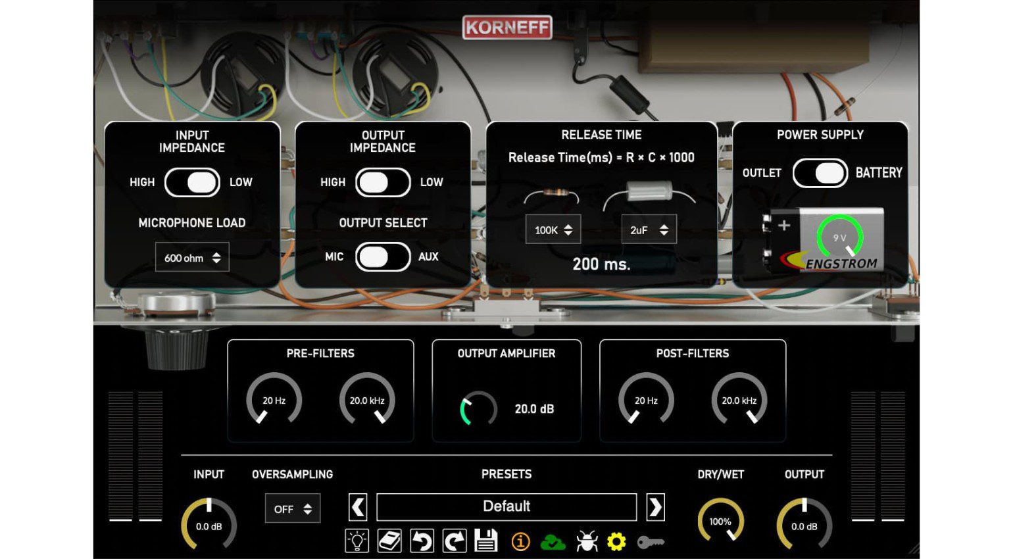Report a bug using the bug icon
This screenshot has height=559, width=1013.
pos(585,541)
